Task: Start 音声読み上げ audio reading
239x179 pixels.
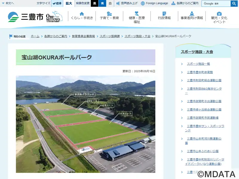Action: click(x=127, y=3)
